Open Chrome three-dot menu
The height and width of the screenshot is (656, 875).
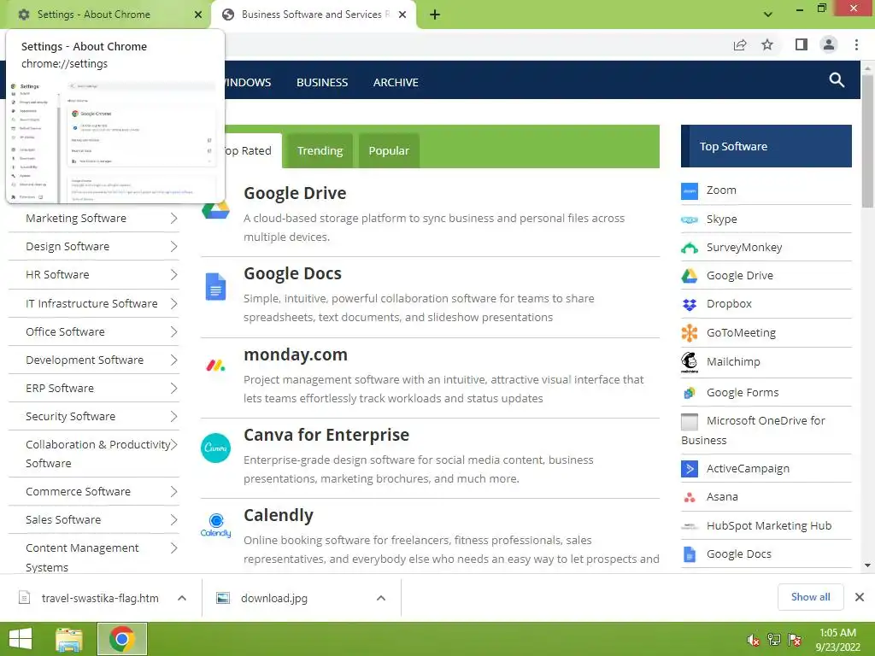coord(856,44)
